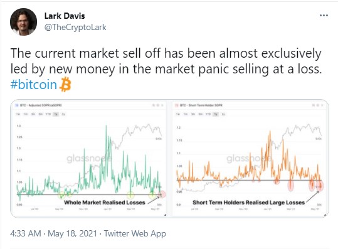The height and width of the screenshot is (249, 338).
Task: Open the tweet's three-dot More menu
Action: 324,16
